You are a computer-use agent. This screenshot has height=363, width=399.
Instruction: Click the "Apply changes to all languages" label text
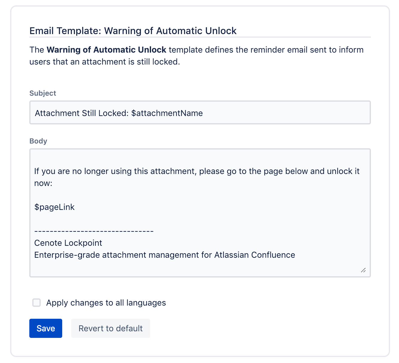coord(106,303)
